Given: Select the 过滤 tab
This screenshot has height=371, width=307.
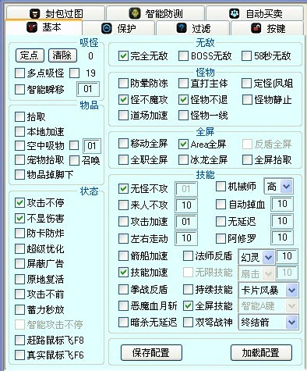Looking at the screenshot, I should point(192,28).
